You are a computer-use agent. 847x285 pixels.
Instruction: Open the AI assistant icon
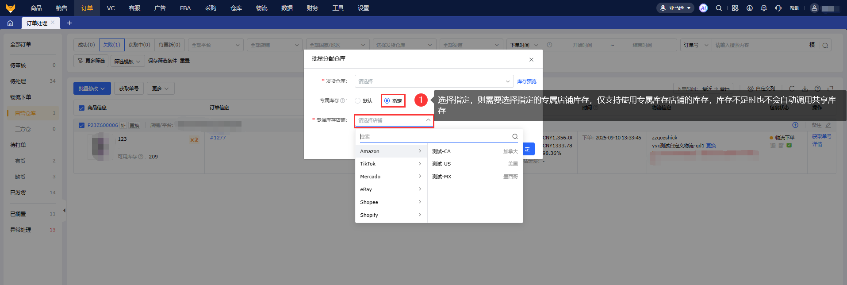703,8
